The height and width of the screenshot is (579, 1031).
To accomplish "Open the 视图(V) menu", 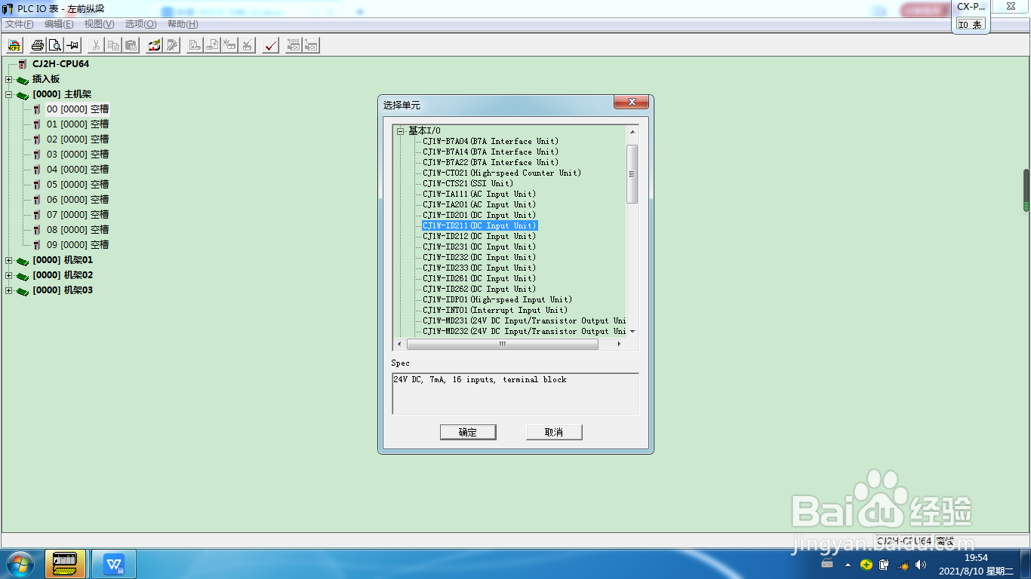I will coord(99,24).
